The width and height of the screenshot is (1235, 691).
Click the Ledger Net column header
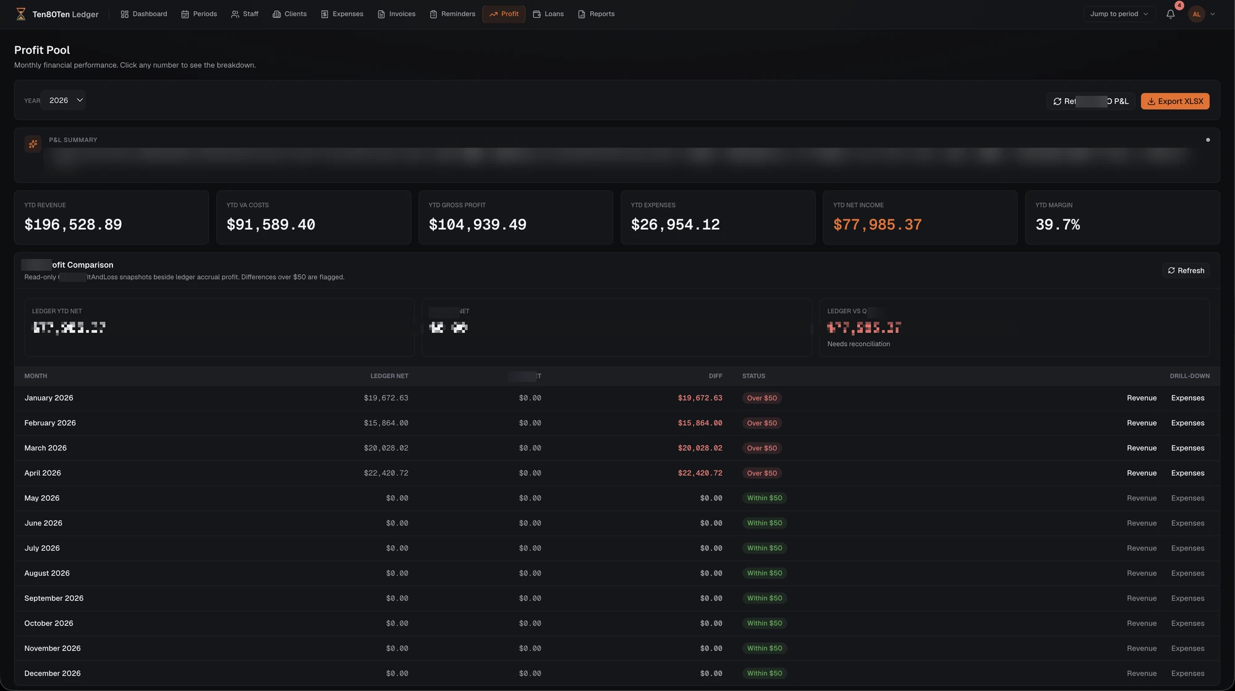pos(389,376)
